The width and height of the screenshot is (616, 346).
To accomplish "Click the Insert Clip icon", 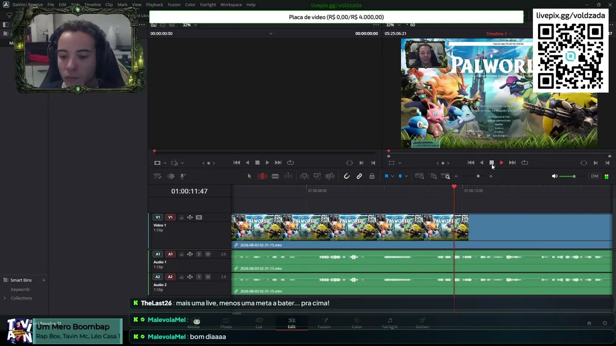I will (x=304, y=176).
